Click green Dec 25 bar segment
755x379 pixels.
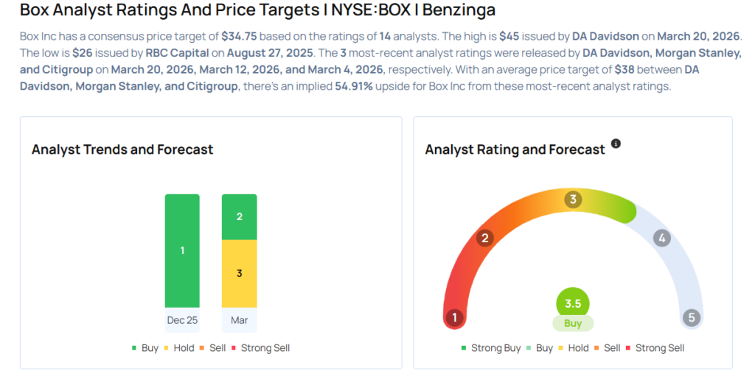click(x=182, y=250)
